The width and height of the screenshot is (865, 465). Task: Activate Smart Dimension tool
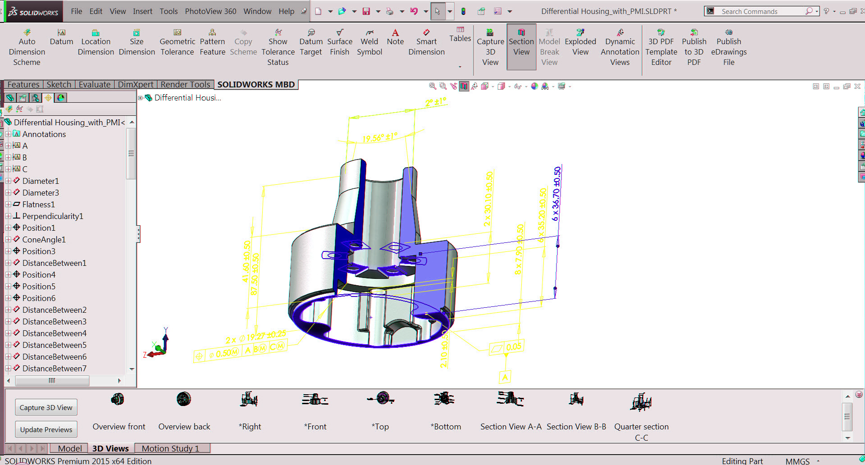tap(426, 42)
